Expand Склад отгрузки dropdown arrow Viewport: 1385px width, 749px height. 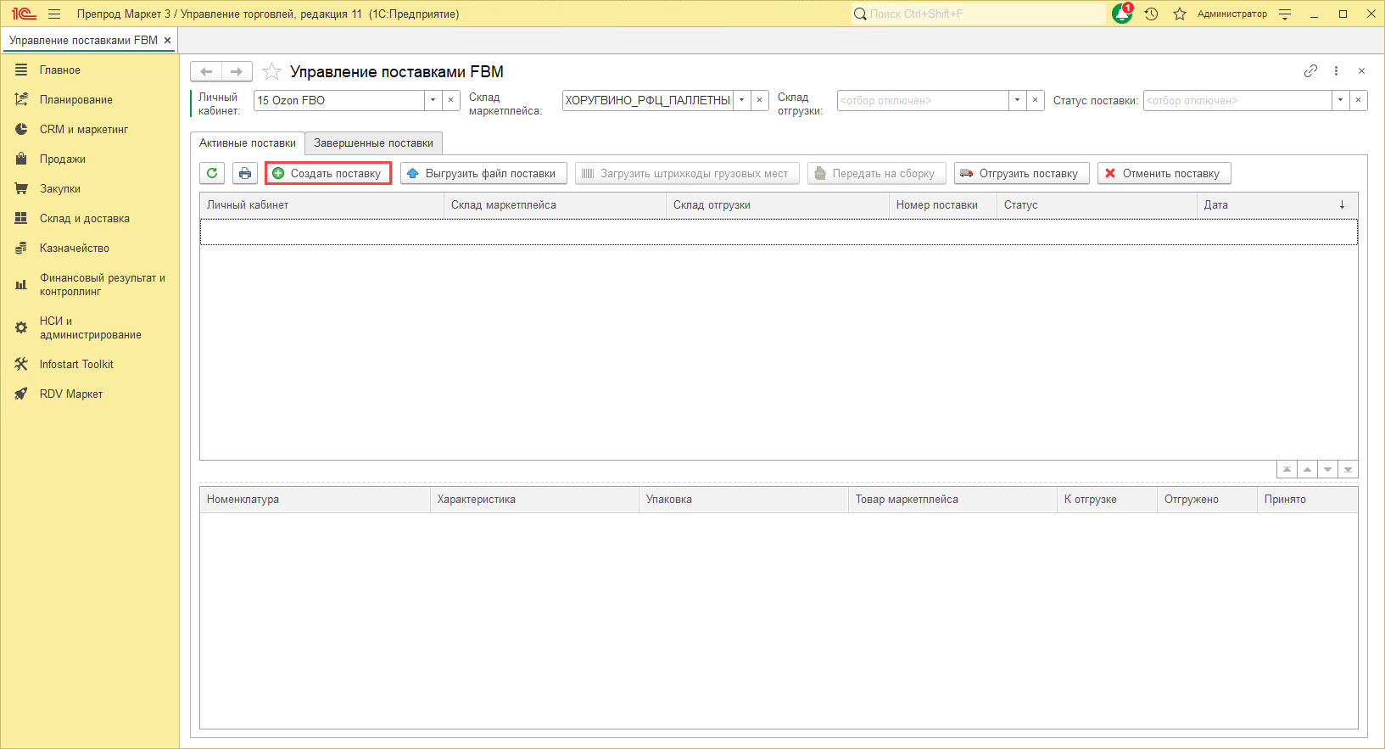pos(1017,100)
